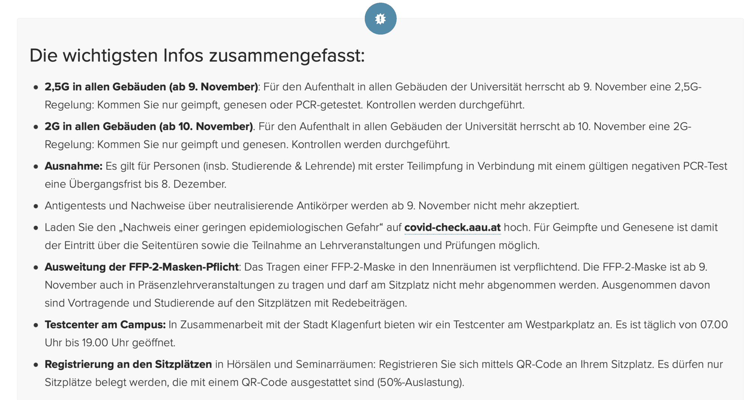Image resolution: width=750 pixels, height=400 pixels.
Task: Click the text "Übergangsfrist bis 8. Dezember"
Action: pyautogui.click(x=147, y=184)
